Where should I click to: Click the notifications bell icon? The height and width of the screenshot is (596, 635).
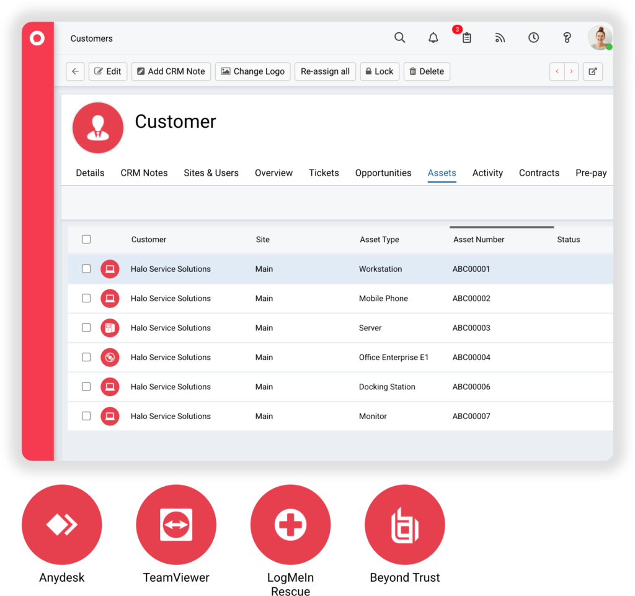[433, 38]
